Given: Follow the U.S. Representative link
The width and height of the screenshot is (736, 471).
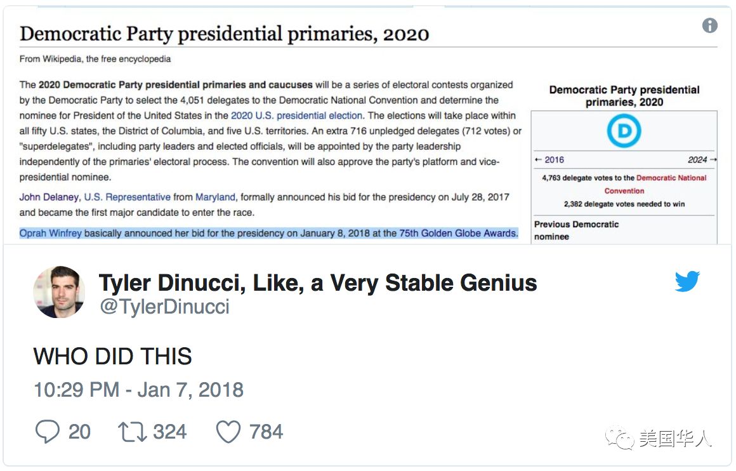Looking at the screenshot, I should tap(127, 197).
